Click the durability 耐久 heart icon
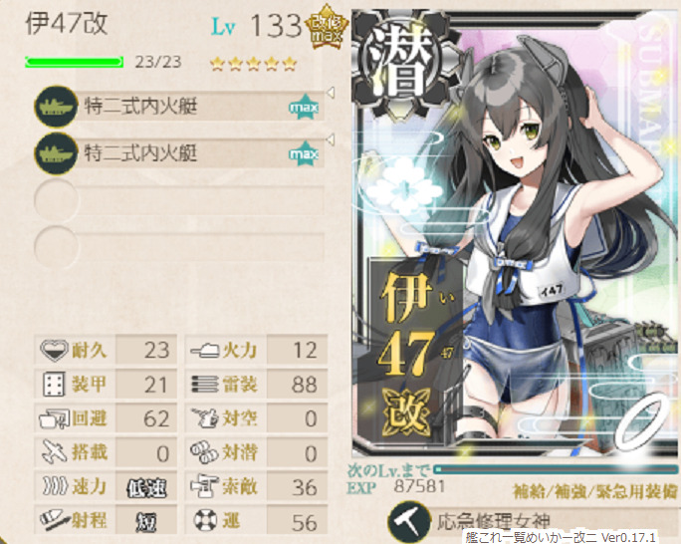This screenshot has height=544, width=681. click(x=55, y=350)
